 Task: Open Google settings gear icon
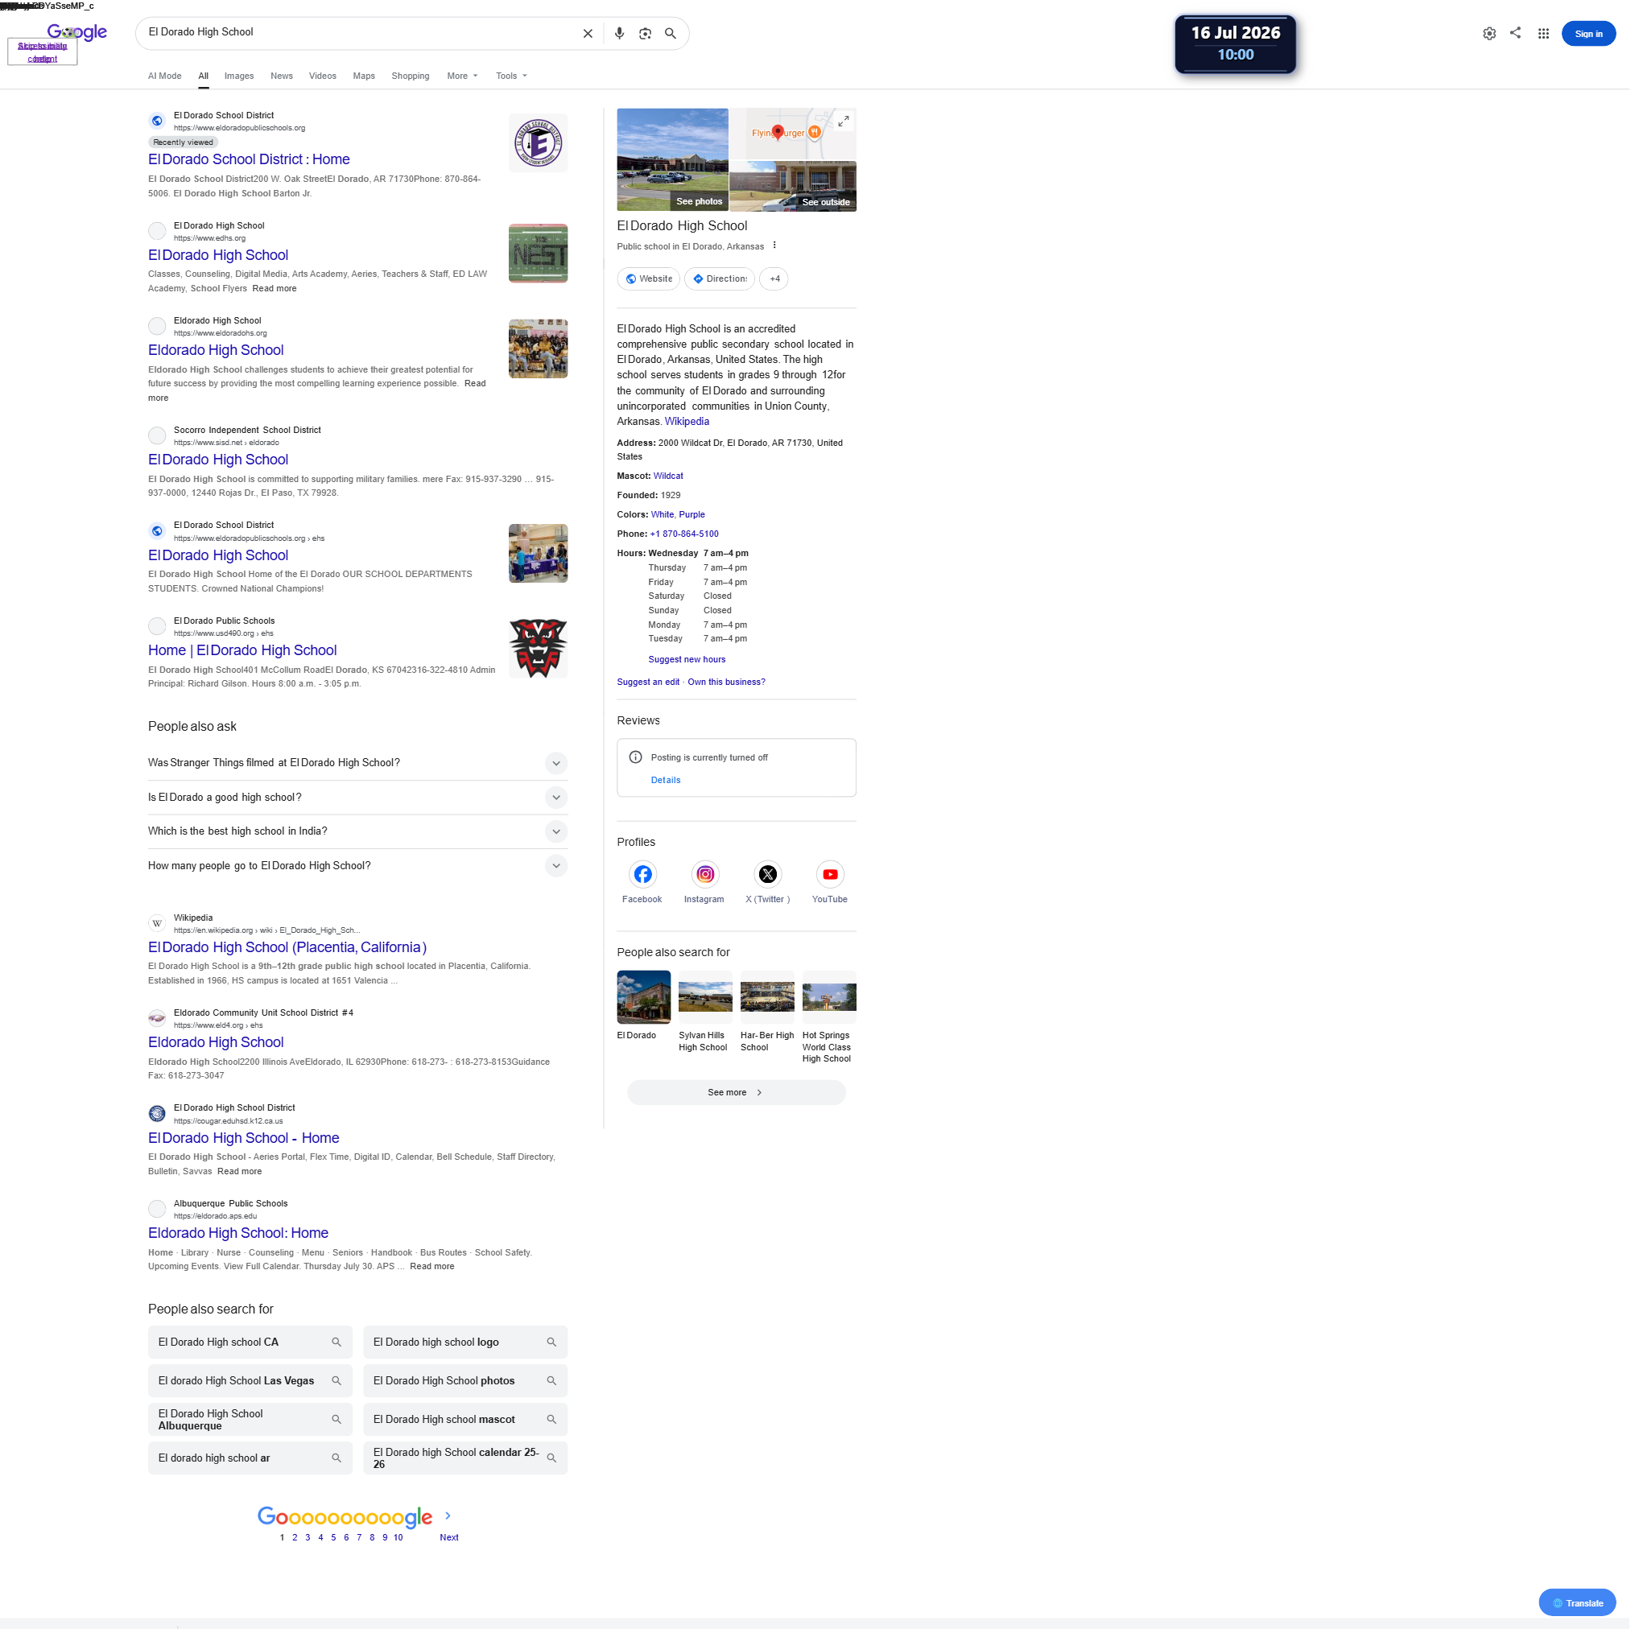(x=1497, y=34)
